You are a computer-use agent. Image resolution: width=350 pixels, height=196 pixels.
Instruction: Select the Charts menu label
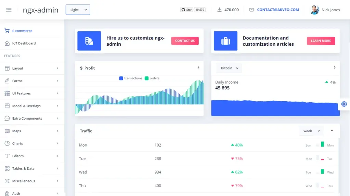[17, 143]
